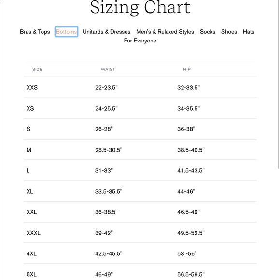This screenshot has height=280, width=280.
Task: Click the S hip value 36-38"
Action: 186,129
